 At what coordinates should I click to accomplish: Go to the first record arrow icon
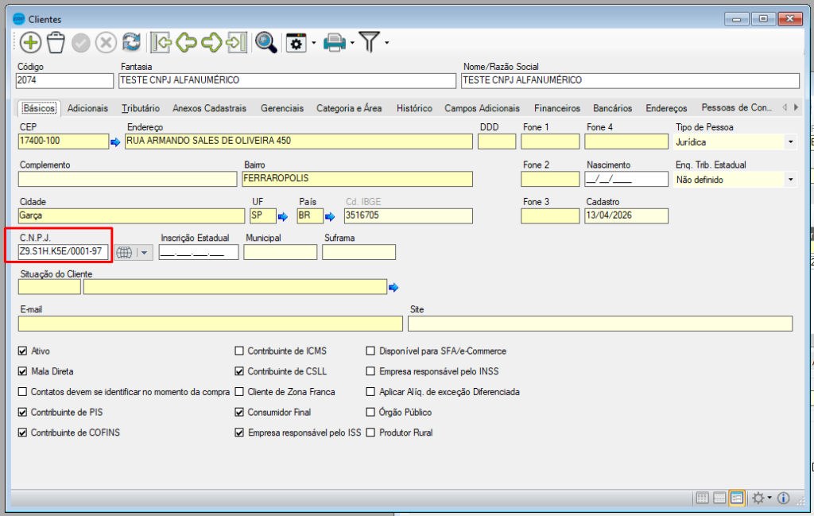click(162, 43)
